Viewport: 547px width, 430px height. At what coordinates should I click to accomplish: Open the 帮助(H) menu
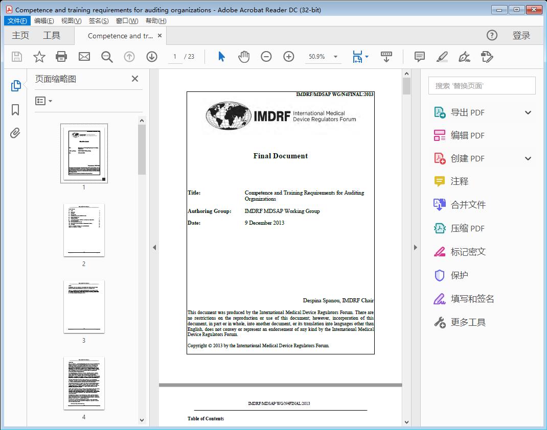point(156,21)
